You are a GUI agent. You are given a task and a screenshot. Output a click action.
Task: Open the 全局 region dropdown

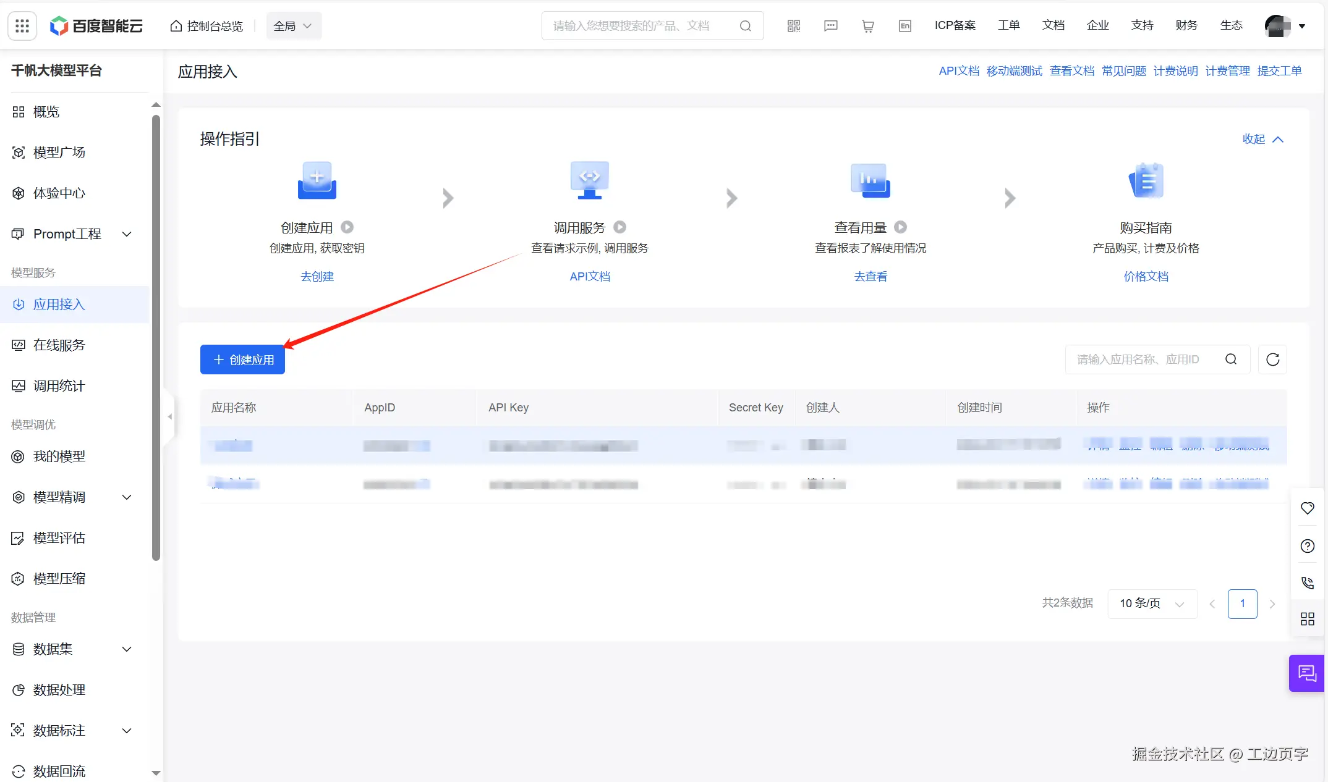pos(293,26)
